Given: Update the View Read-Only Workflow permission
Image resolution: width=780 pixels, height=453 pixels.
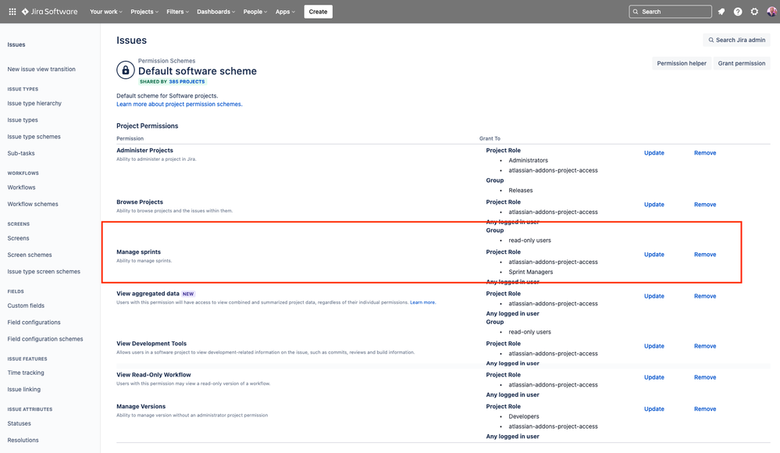Looking at the screenshot, I should click(654, 377).
